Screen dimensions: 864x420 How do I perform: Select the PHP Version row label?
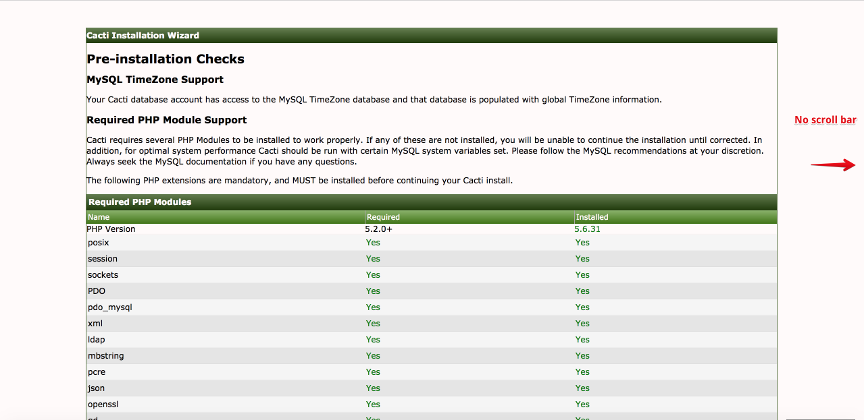[x=111, y=229]
